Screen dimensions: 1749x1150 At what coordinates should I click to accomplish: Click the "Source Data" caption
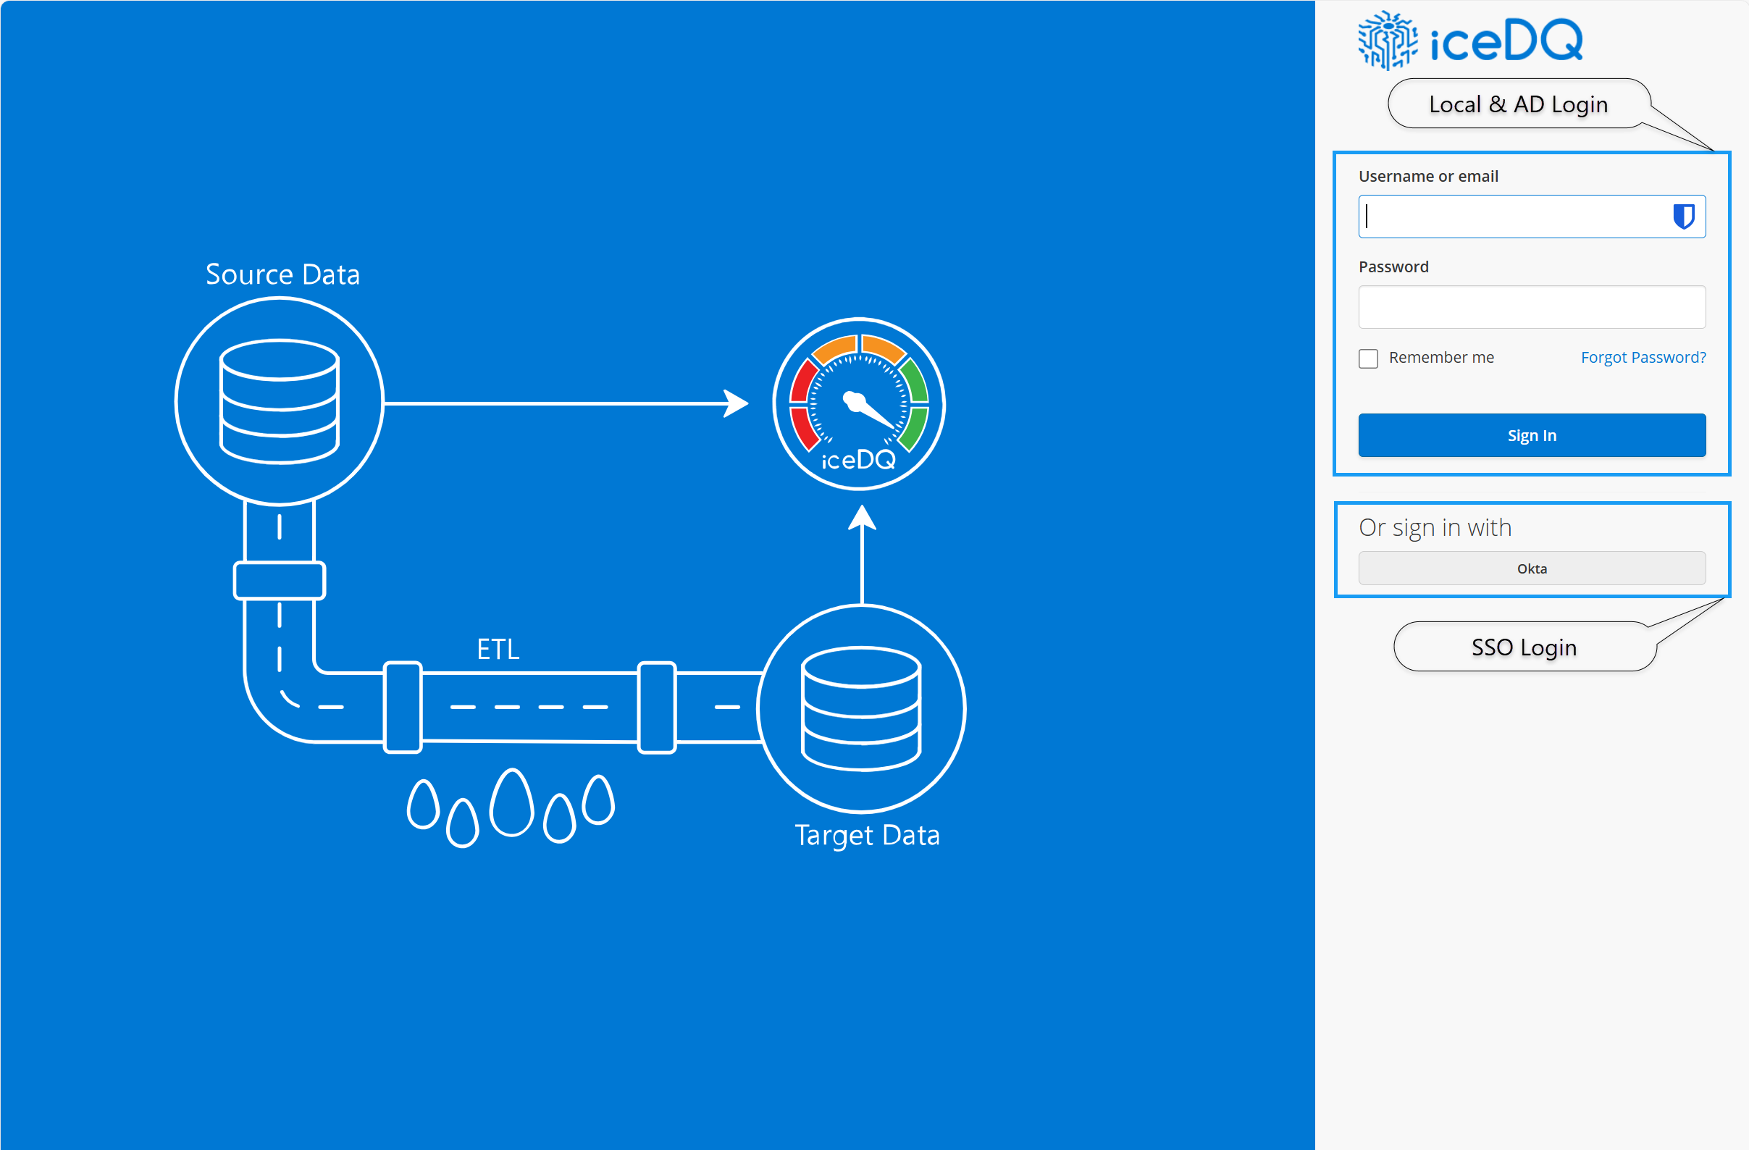(283, 274)
